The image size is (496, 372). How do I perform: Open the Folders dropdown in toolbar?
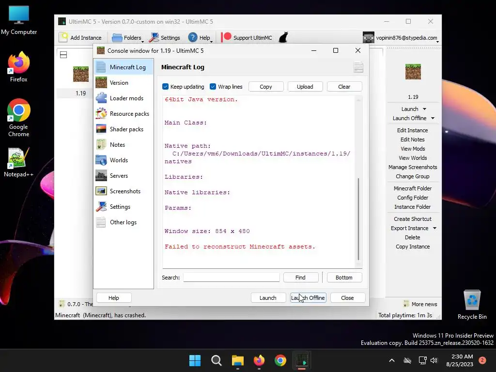(x=128, y=38)
